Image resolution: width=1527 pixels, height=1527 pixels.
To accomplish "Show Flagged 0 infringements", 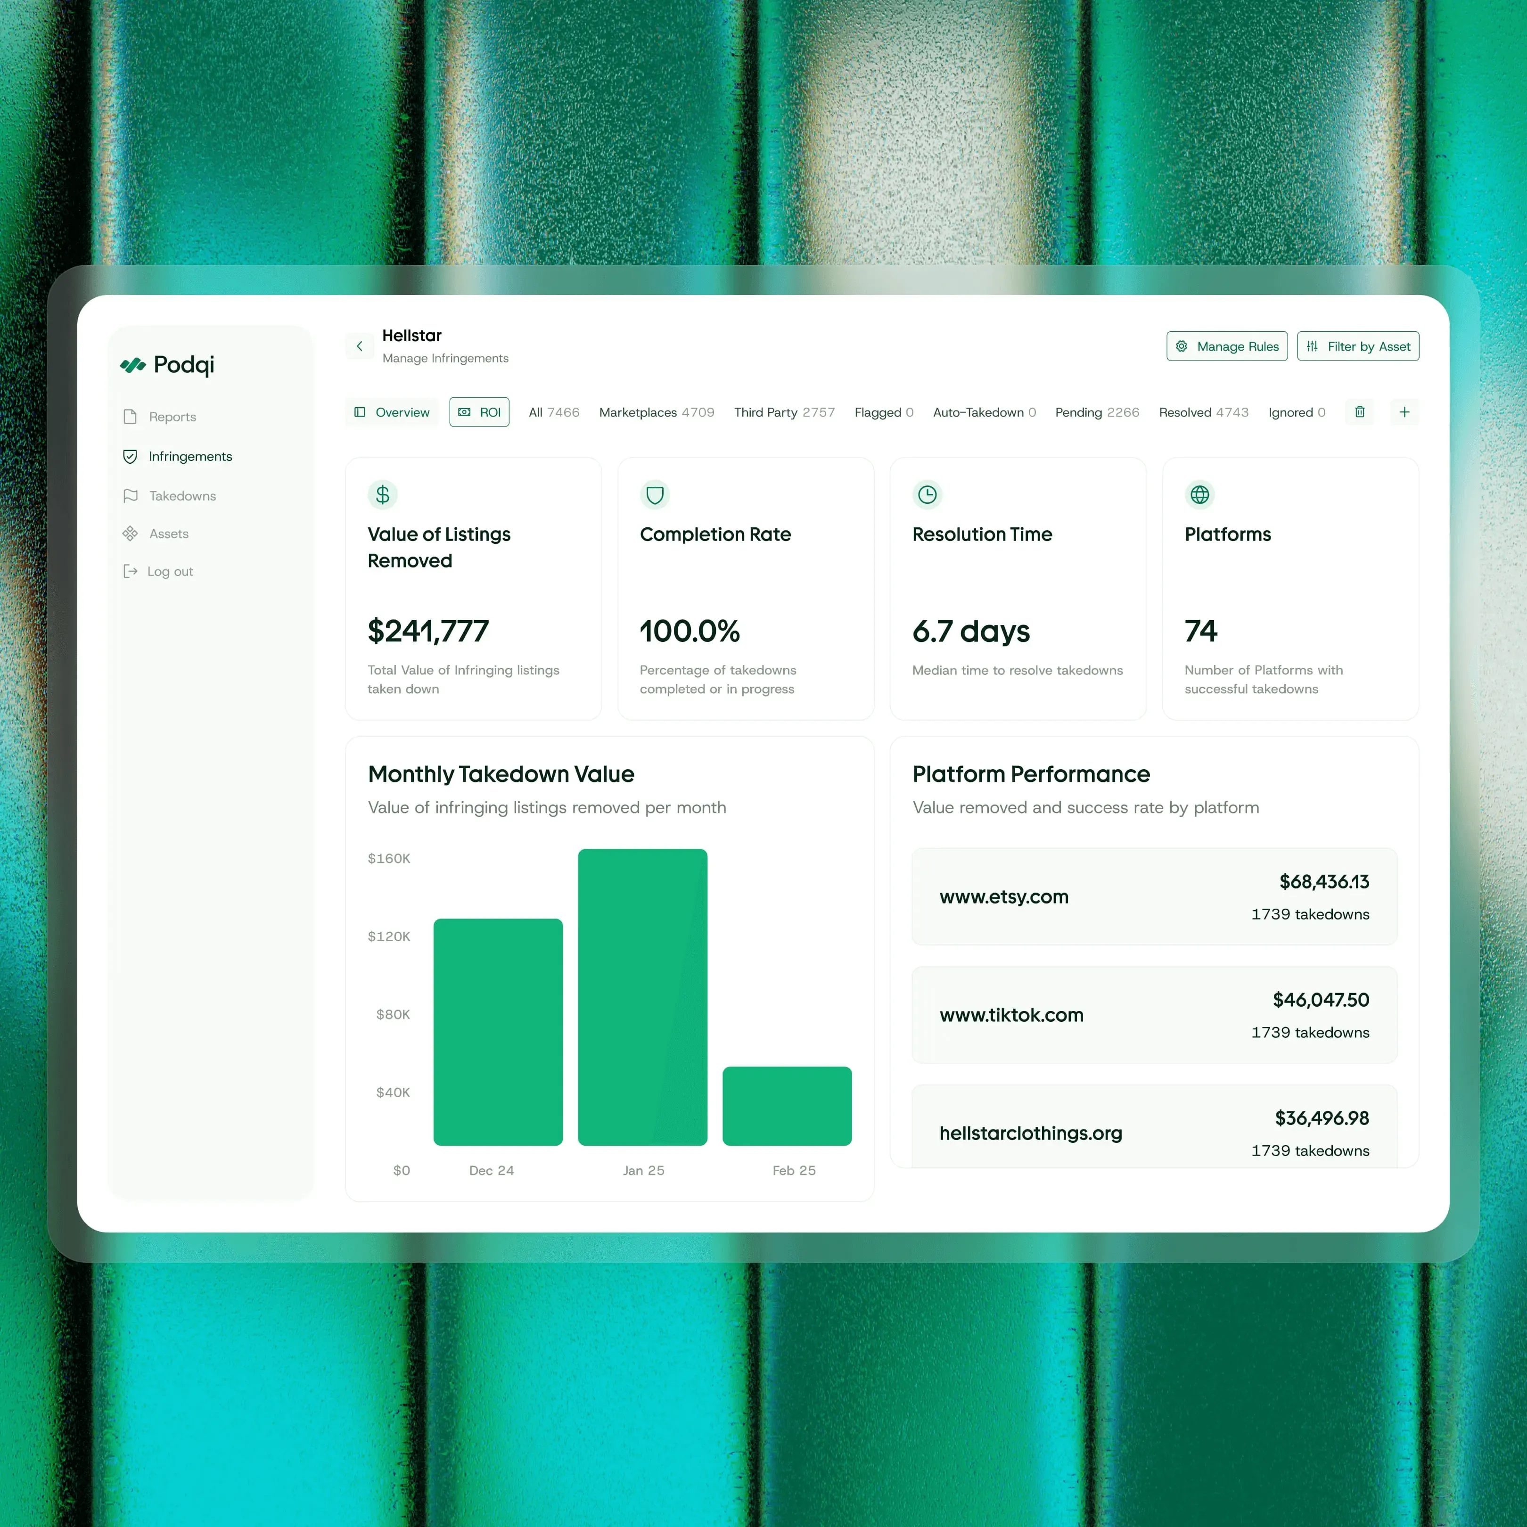I will [x=884, y=412].
